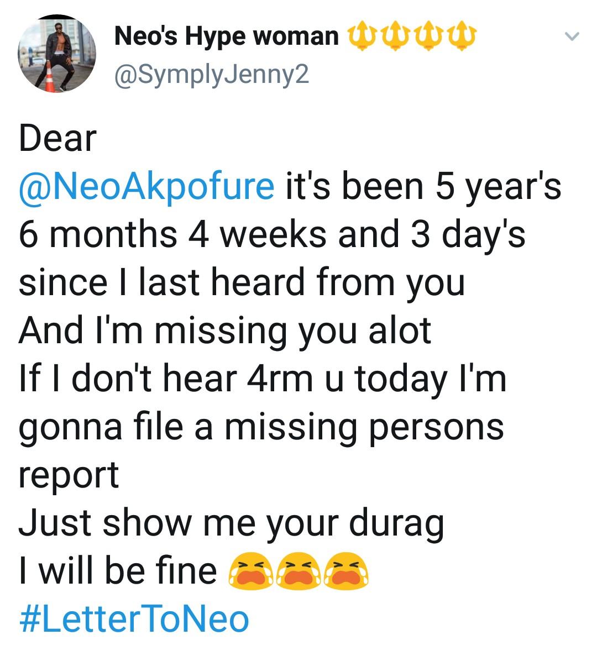This screenshot has width=597, height=661.
Task: Click the "since I last heard from you" line
Action: [x=242, y=282]
